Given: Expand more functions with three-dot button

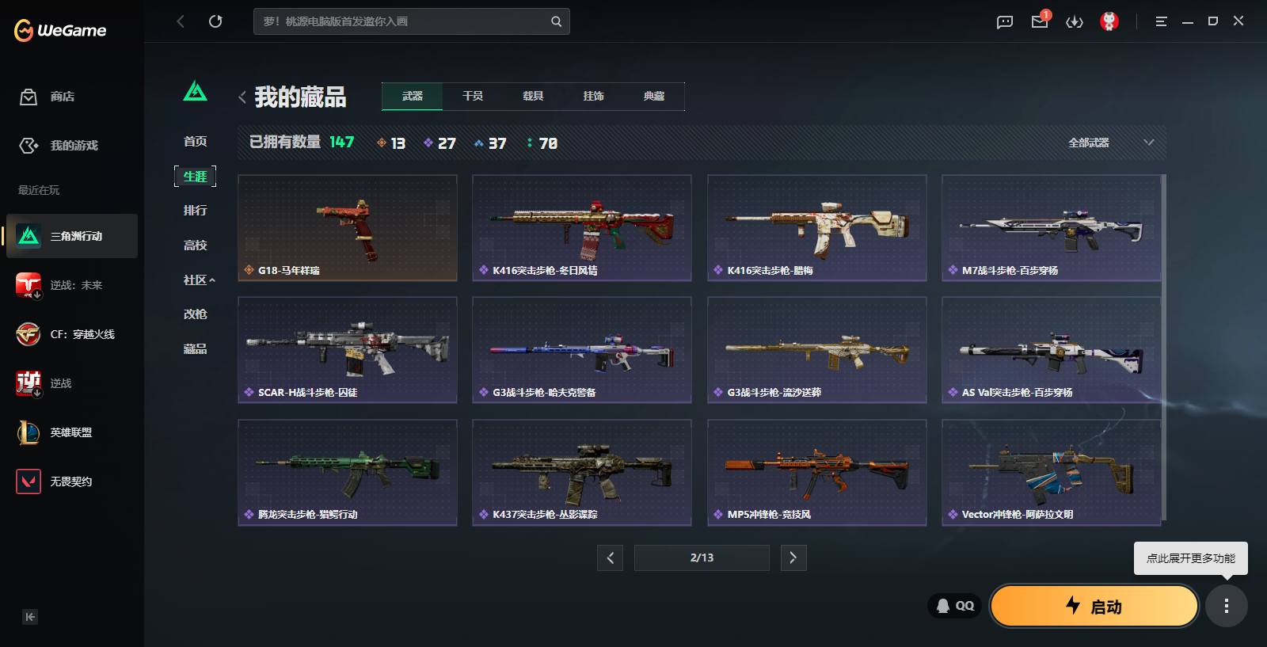Looking at the screenshot, I should click(1227, 606).
